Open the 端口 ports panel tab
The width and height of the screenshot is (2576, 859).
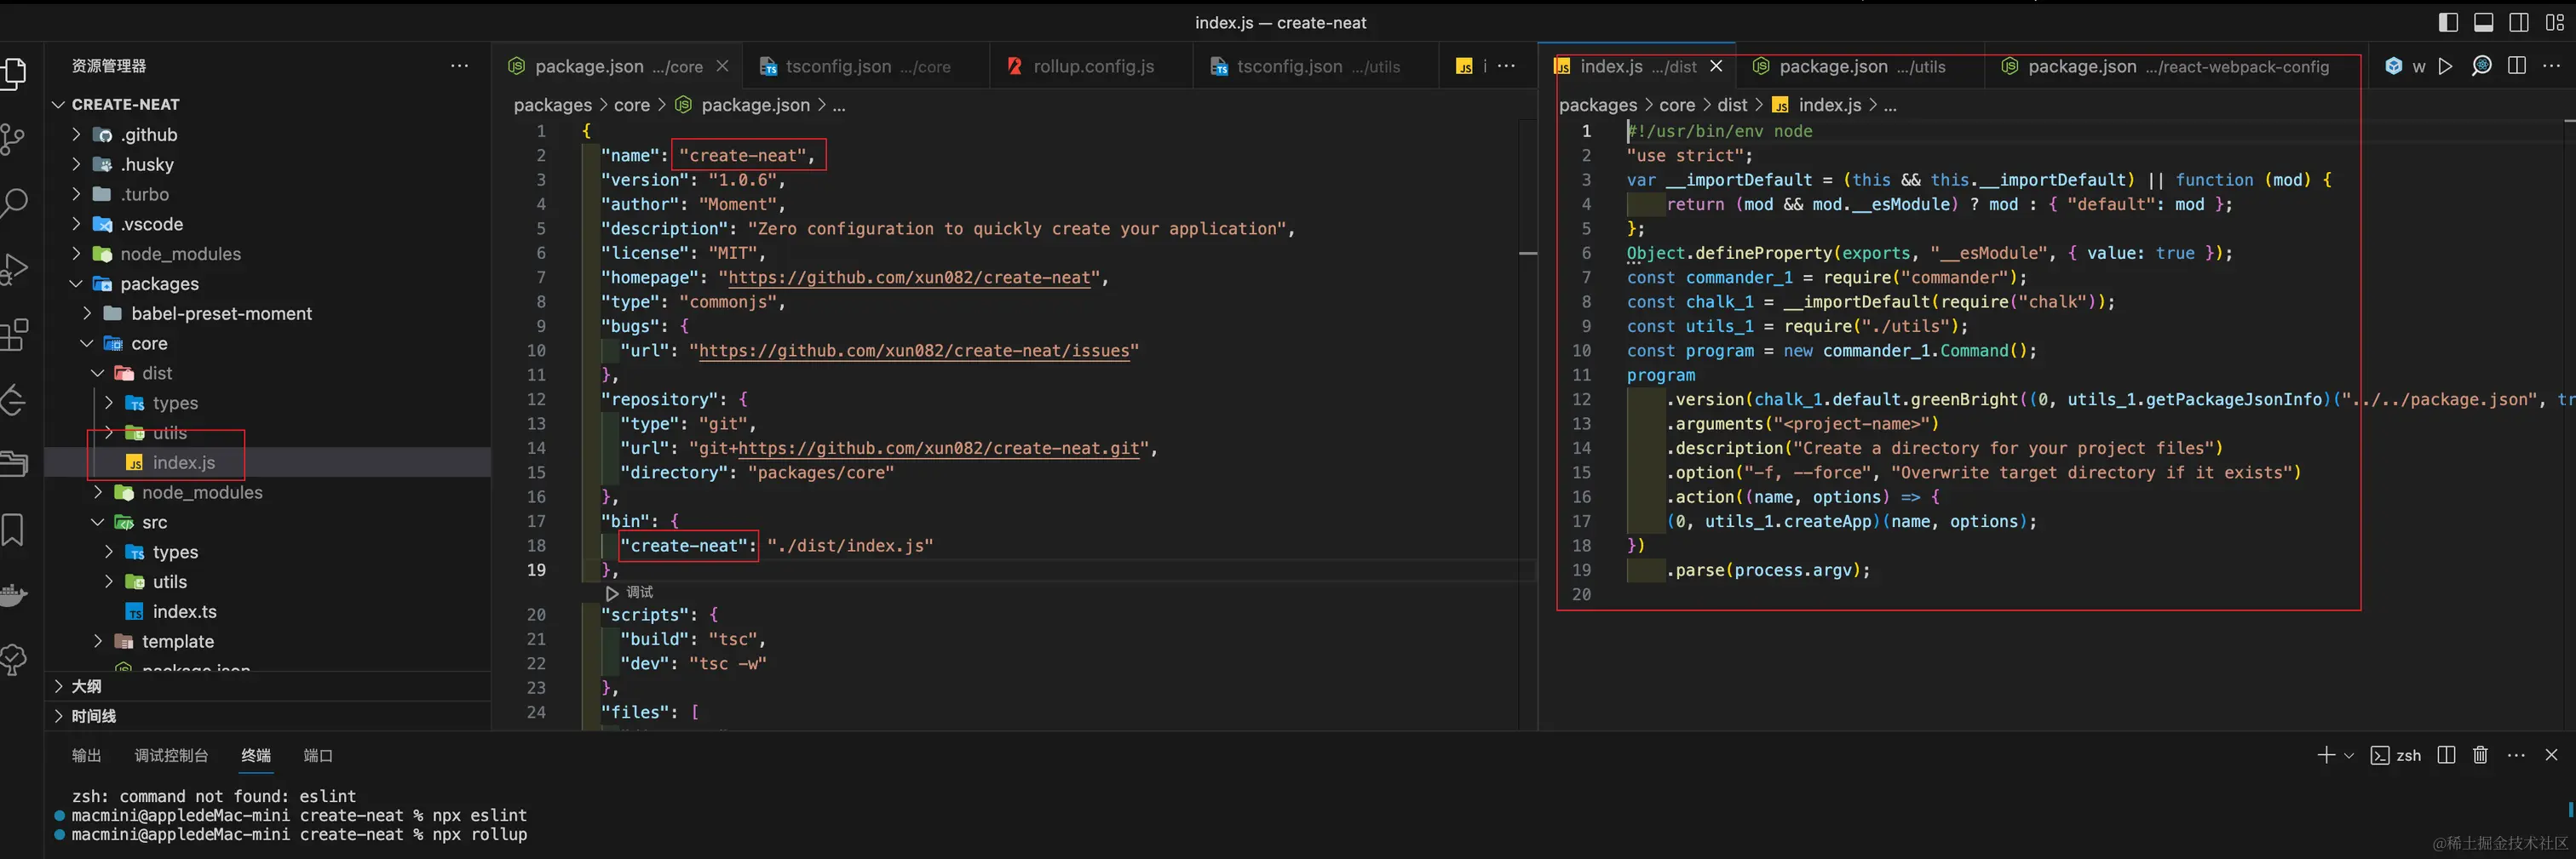tap(318, 755)
